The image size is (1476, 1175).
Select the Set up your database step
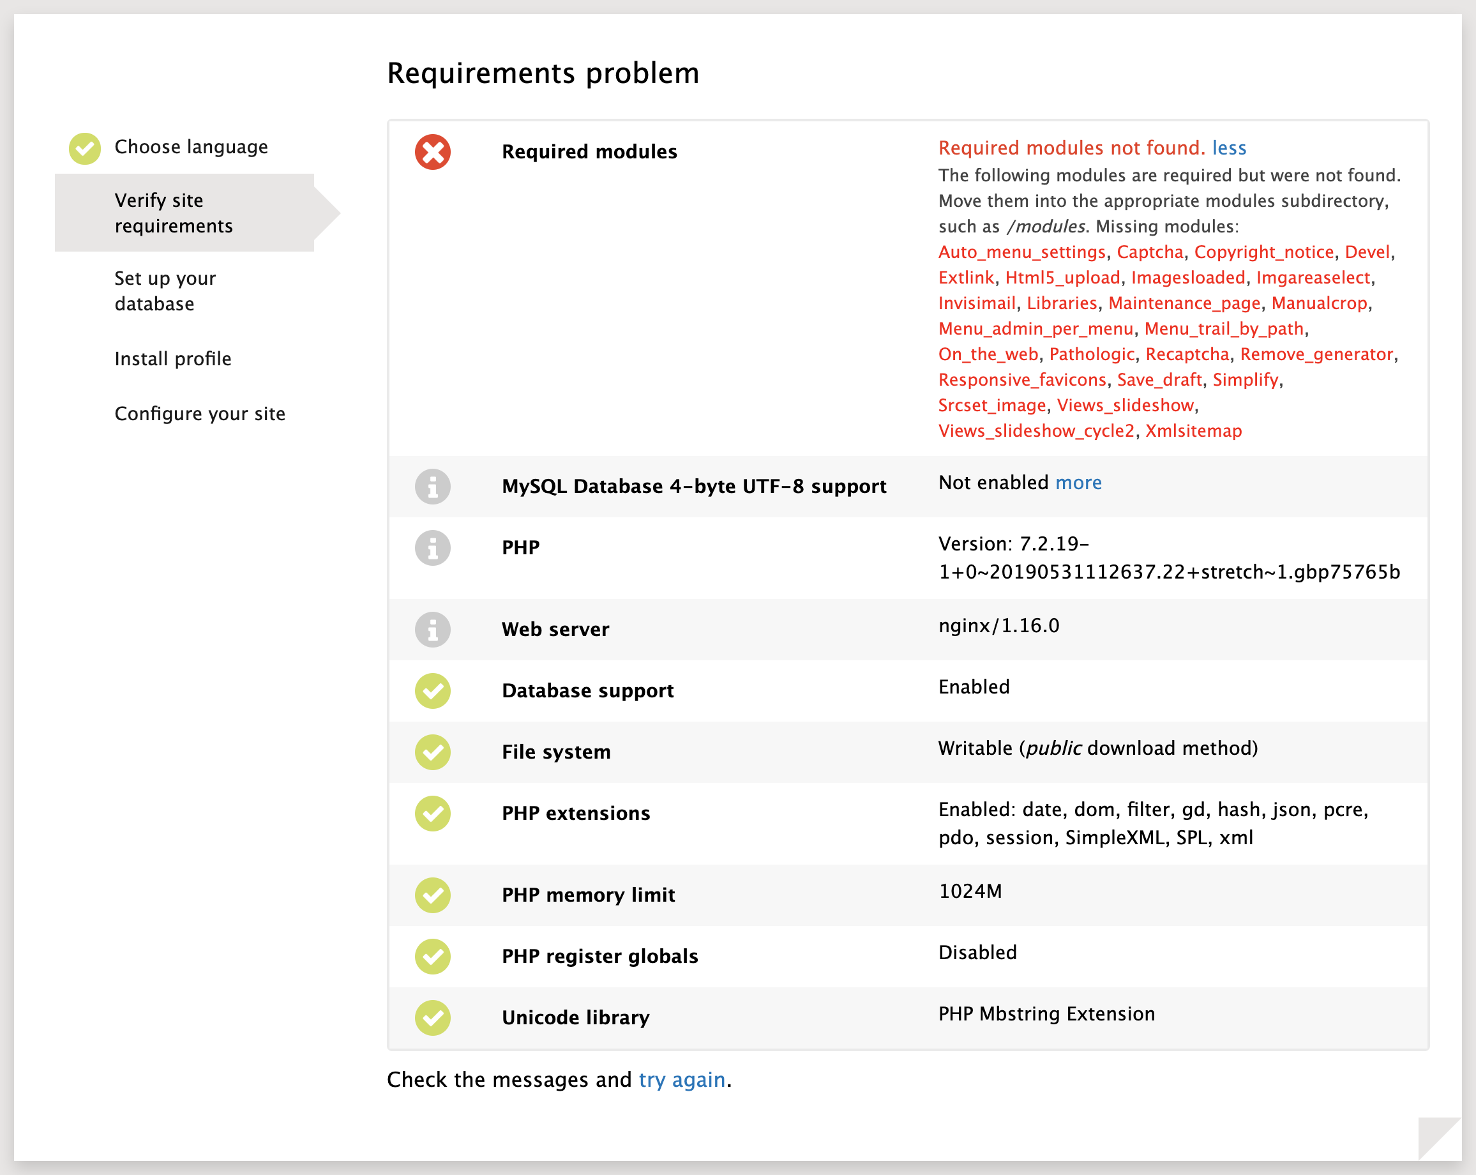165,291
